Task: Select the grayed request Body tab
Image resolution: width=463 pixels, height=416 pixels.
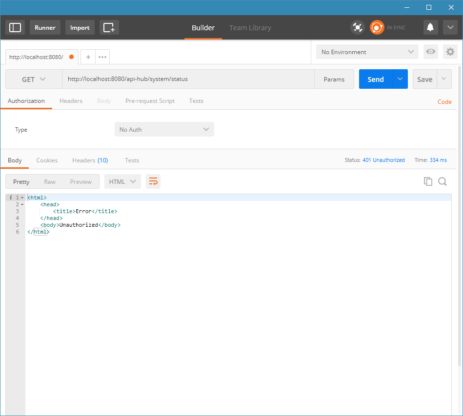Action: point(104,101)
